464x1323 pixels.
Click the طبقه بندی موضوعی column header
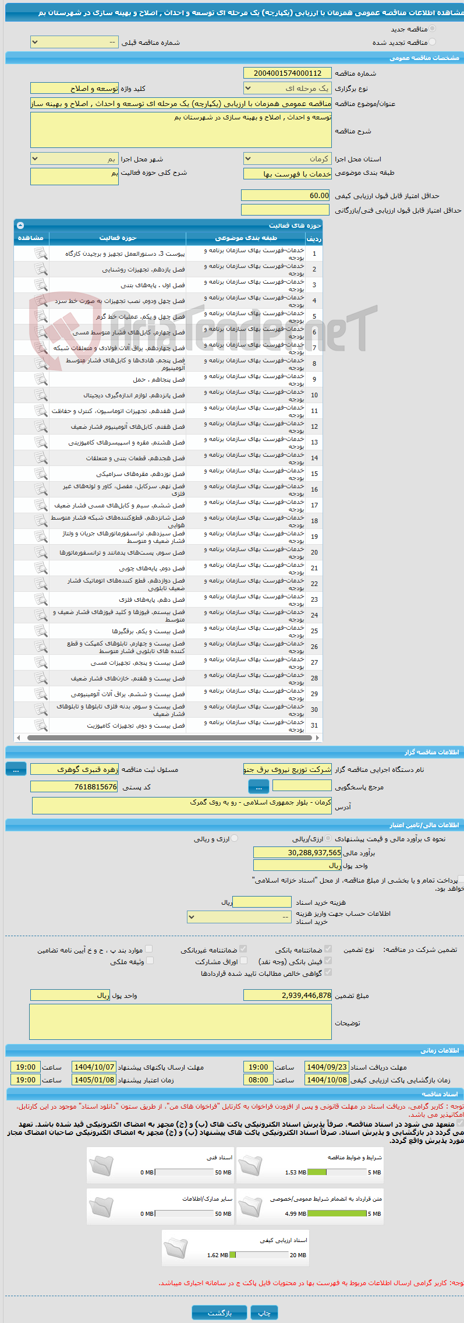coord(246,238)
